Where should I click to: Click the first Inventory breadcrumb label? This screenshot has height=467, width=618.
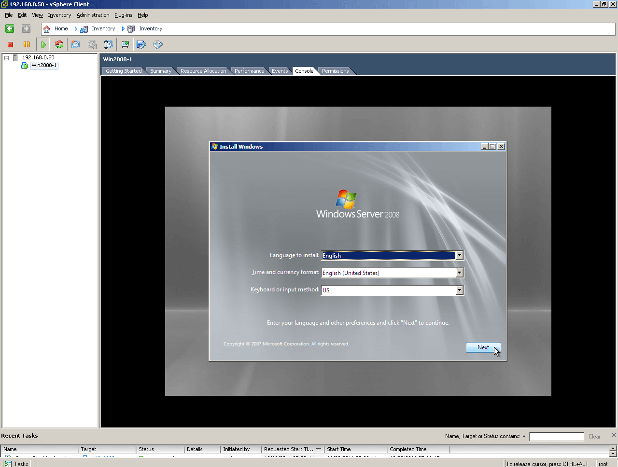pyautogui.click(x=103, y=29)
